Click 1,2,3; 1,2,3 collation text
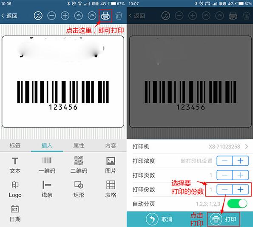This screenshot has height=227, width=253. pos(208,204)
